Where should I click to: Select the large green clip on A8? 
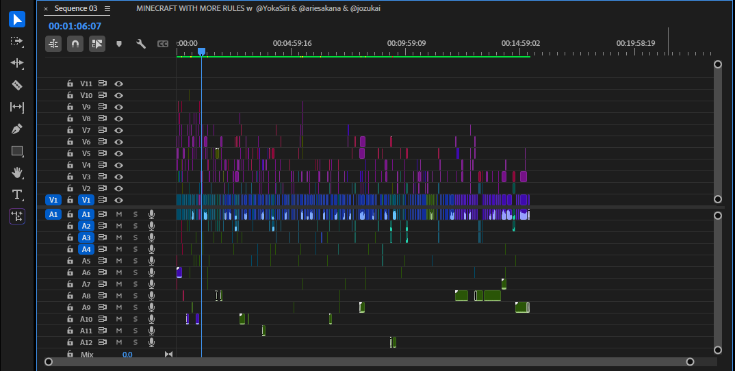(492, 296)
